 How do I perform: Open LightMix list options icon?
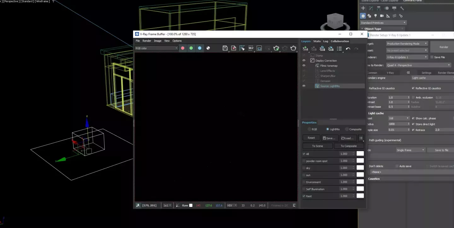tap(361, 138)
